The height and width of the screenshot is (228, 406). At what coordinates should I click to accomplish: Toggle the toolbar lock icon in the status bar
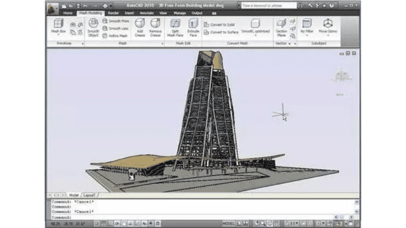[329, 223]
